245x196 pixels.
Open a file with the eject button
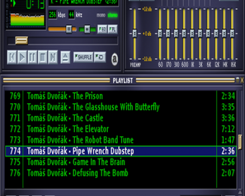click(x=65, y=58)
